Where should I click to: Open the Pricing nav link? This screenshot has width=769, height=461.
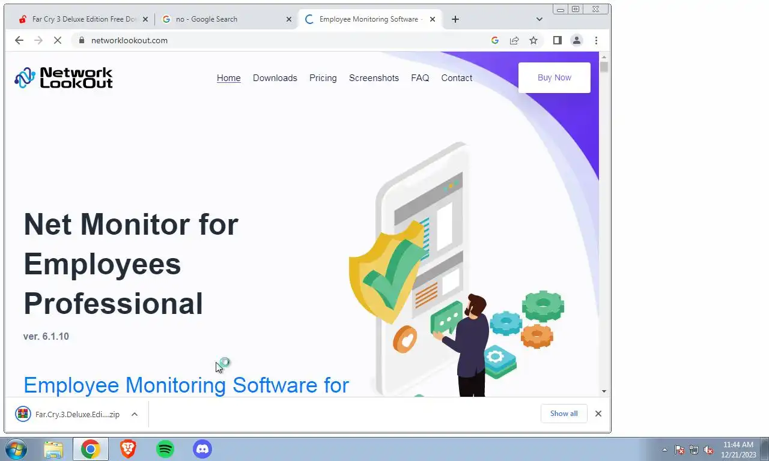point(323,78)
